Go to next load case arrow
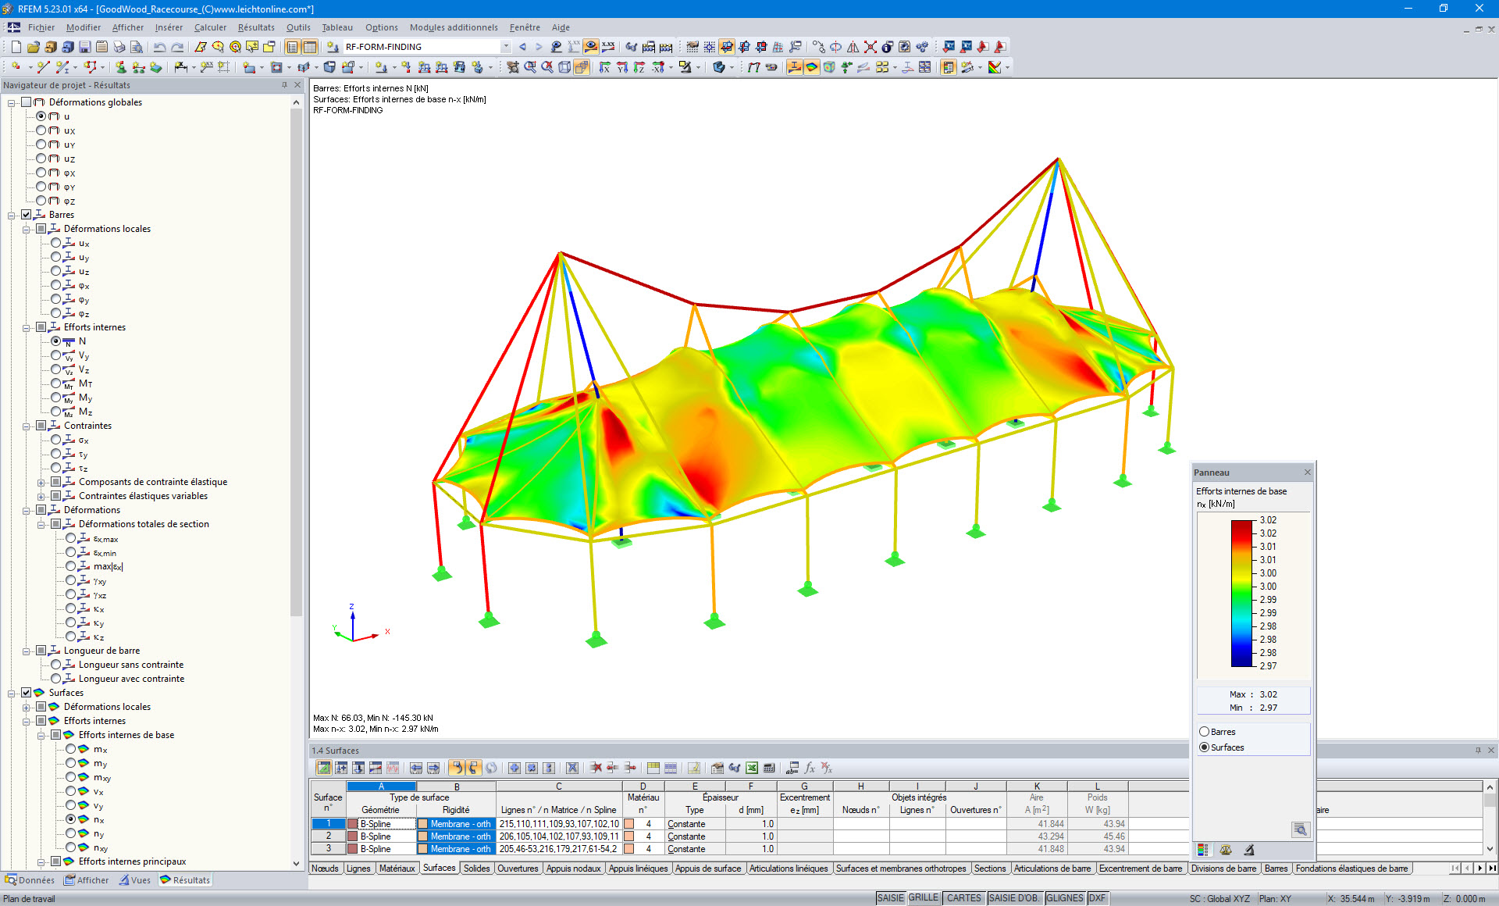Screen dimensions: 1499x906 click(x=539, y=47)
